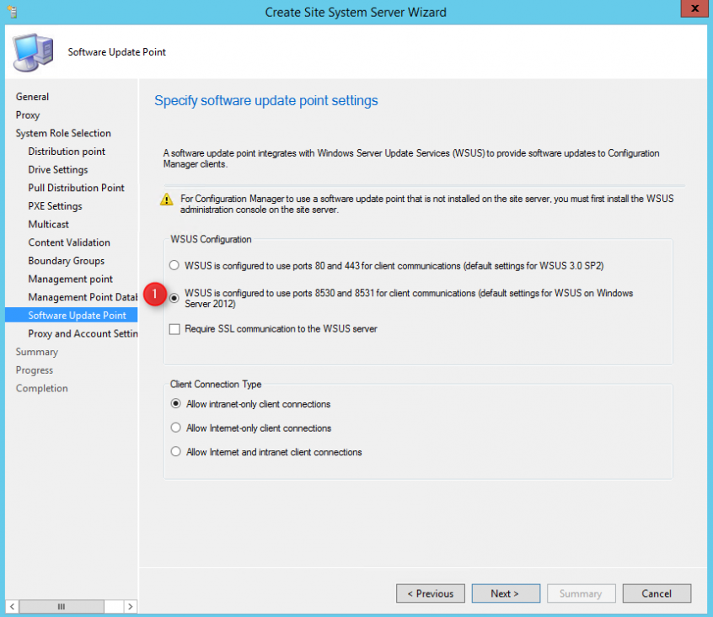713x617 pixels.
Task: Open the General wizard page
Action: pos(32,96)
